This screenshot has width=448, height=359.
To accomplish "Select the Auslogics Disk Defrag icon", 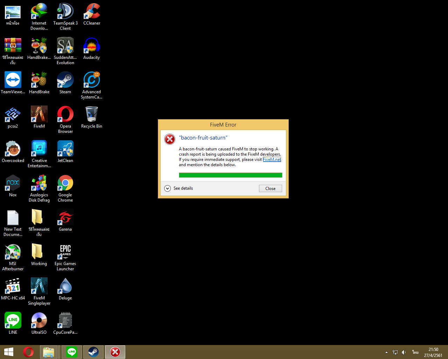I will 39,188.
